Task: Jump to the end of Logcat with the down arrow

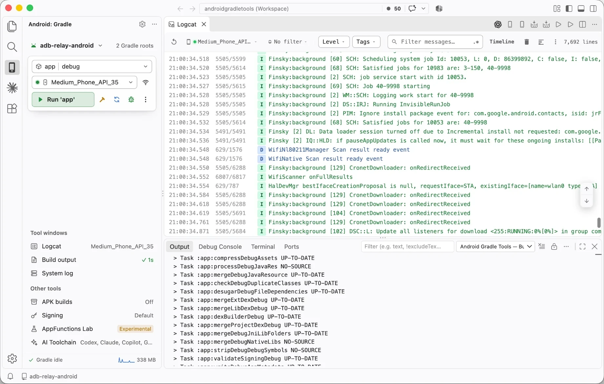Action: [x=587, y=201]
